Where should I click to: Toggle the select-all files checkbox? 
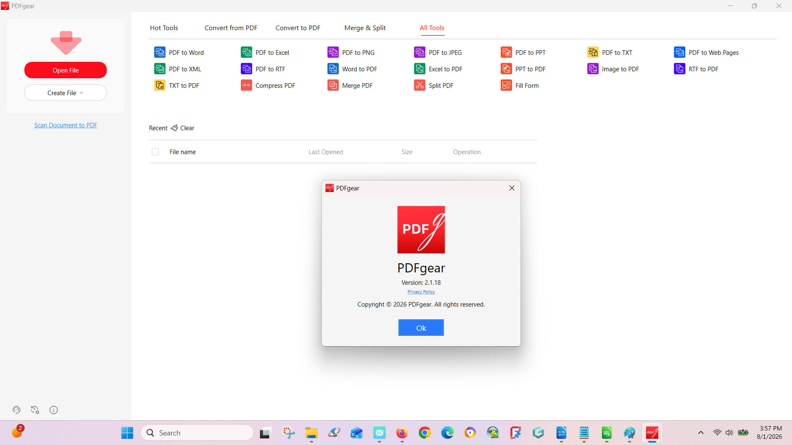point(155,152)
